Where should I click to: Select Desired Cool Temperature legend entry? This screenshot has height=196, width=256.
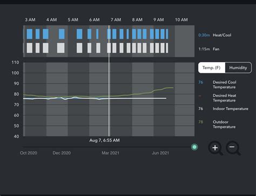[x=224, y=85]
